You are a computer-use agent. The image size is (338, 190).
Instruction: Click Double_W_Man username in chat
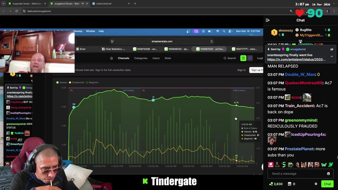pyautogui.click(x=300, y=75)
